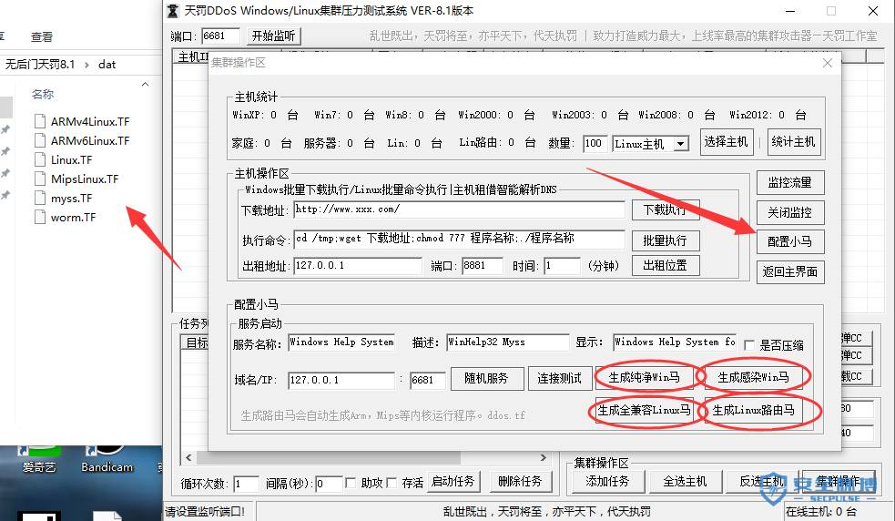The height and width of the screenshot is (521, 895).
Task: Close the 集群操作区 dialog
Action: (828, 63)
